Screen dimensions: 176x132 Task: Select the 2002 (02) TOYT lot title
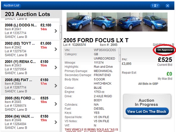coord(20,44)
